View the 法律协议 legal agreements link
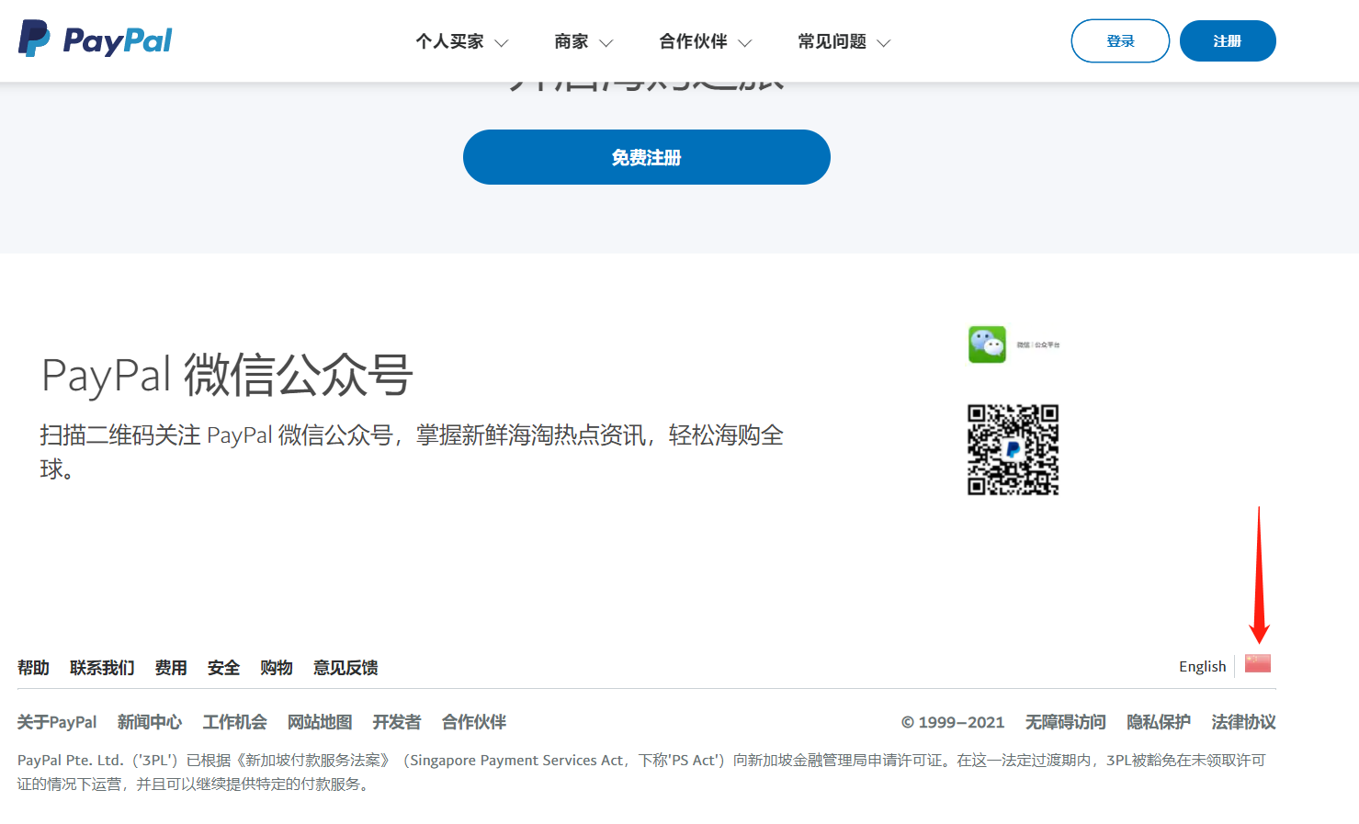The image size is (1359, 824). coord(1243,722)
